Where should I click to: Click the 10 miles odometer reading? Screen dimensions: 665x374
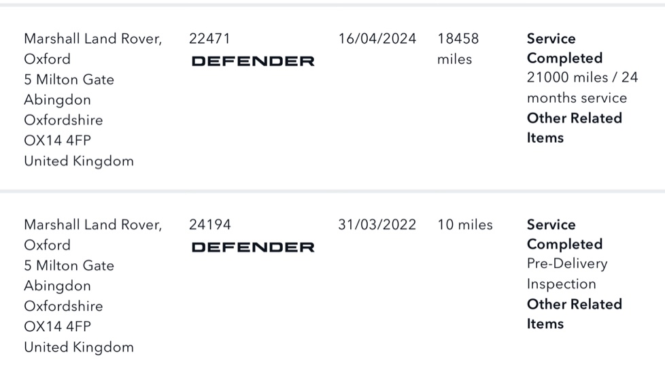pos(465,224)
